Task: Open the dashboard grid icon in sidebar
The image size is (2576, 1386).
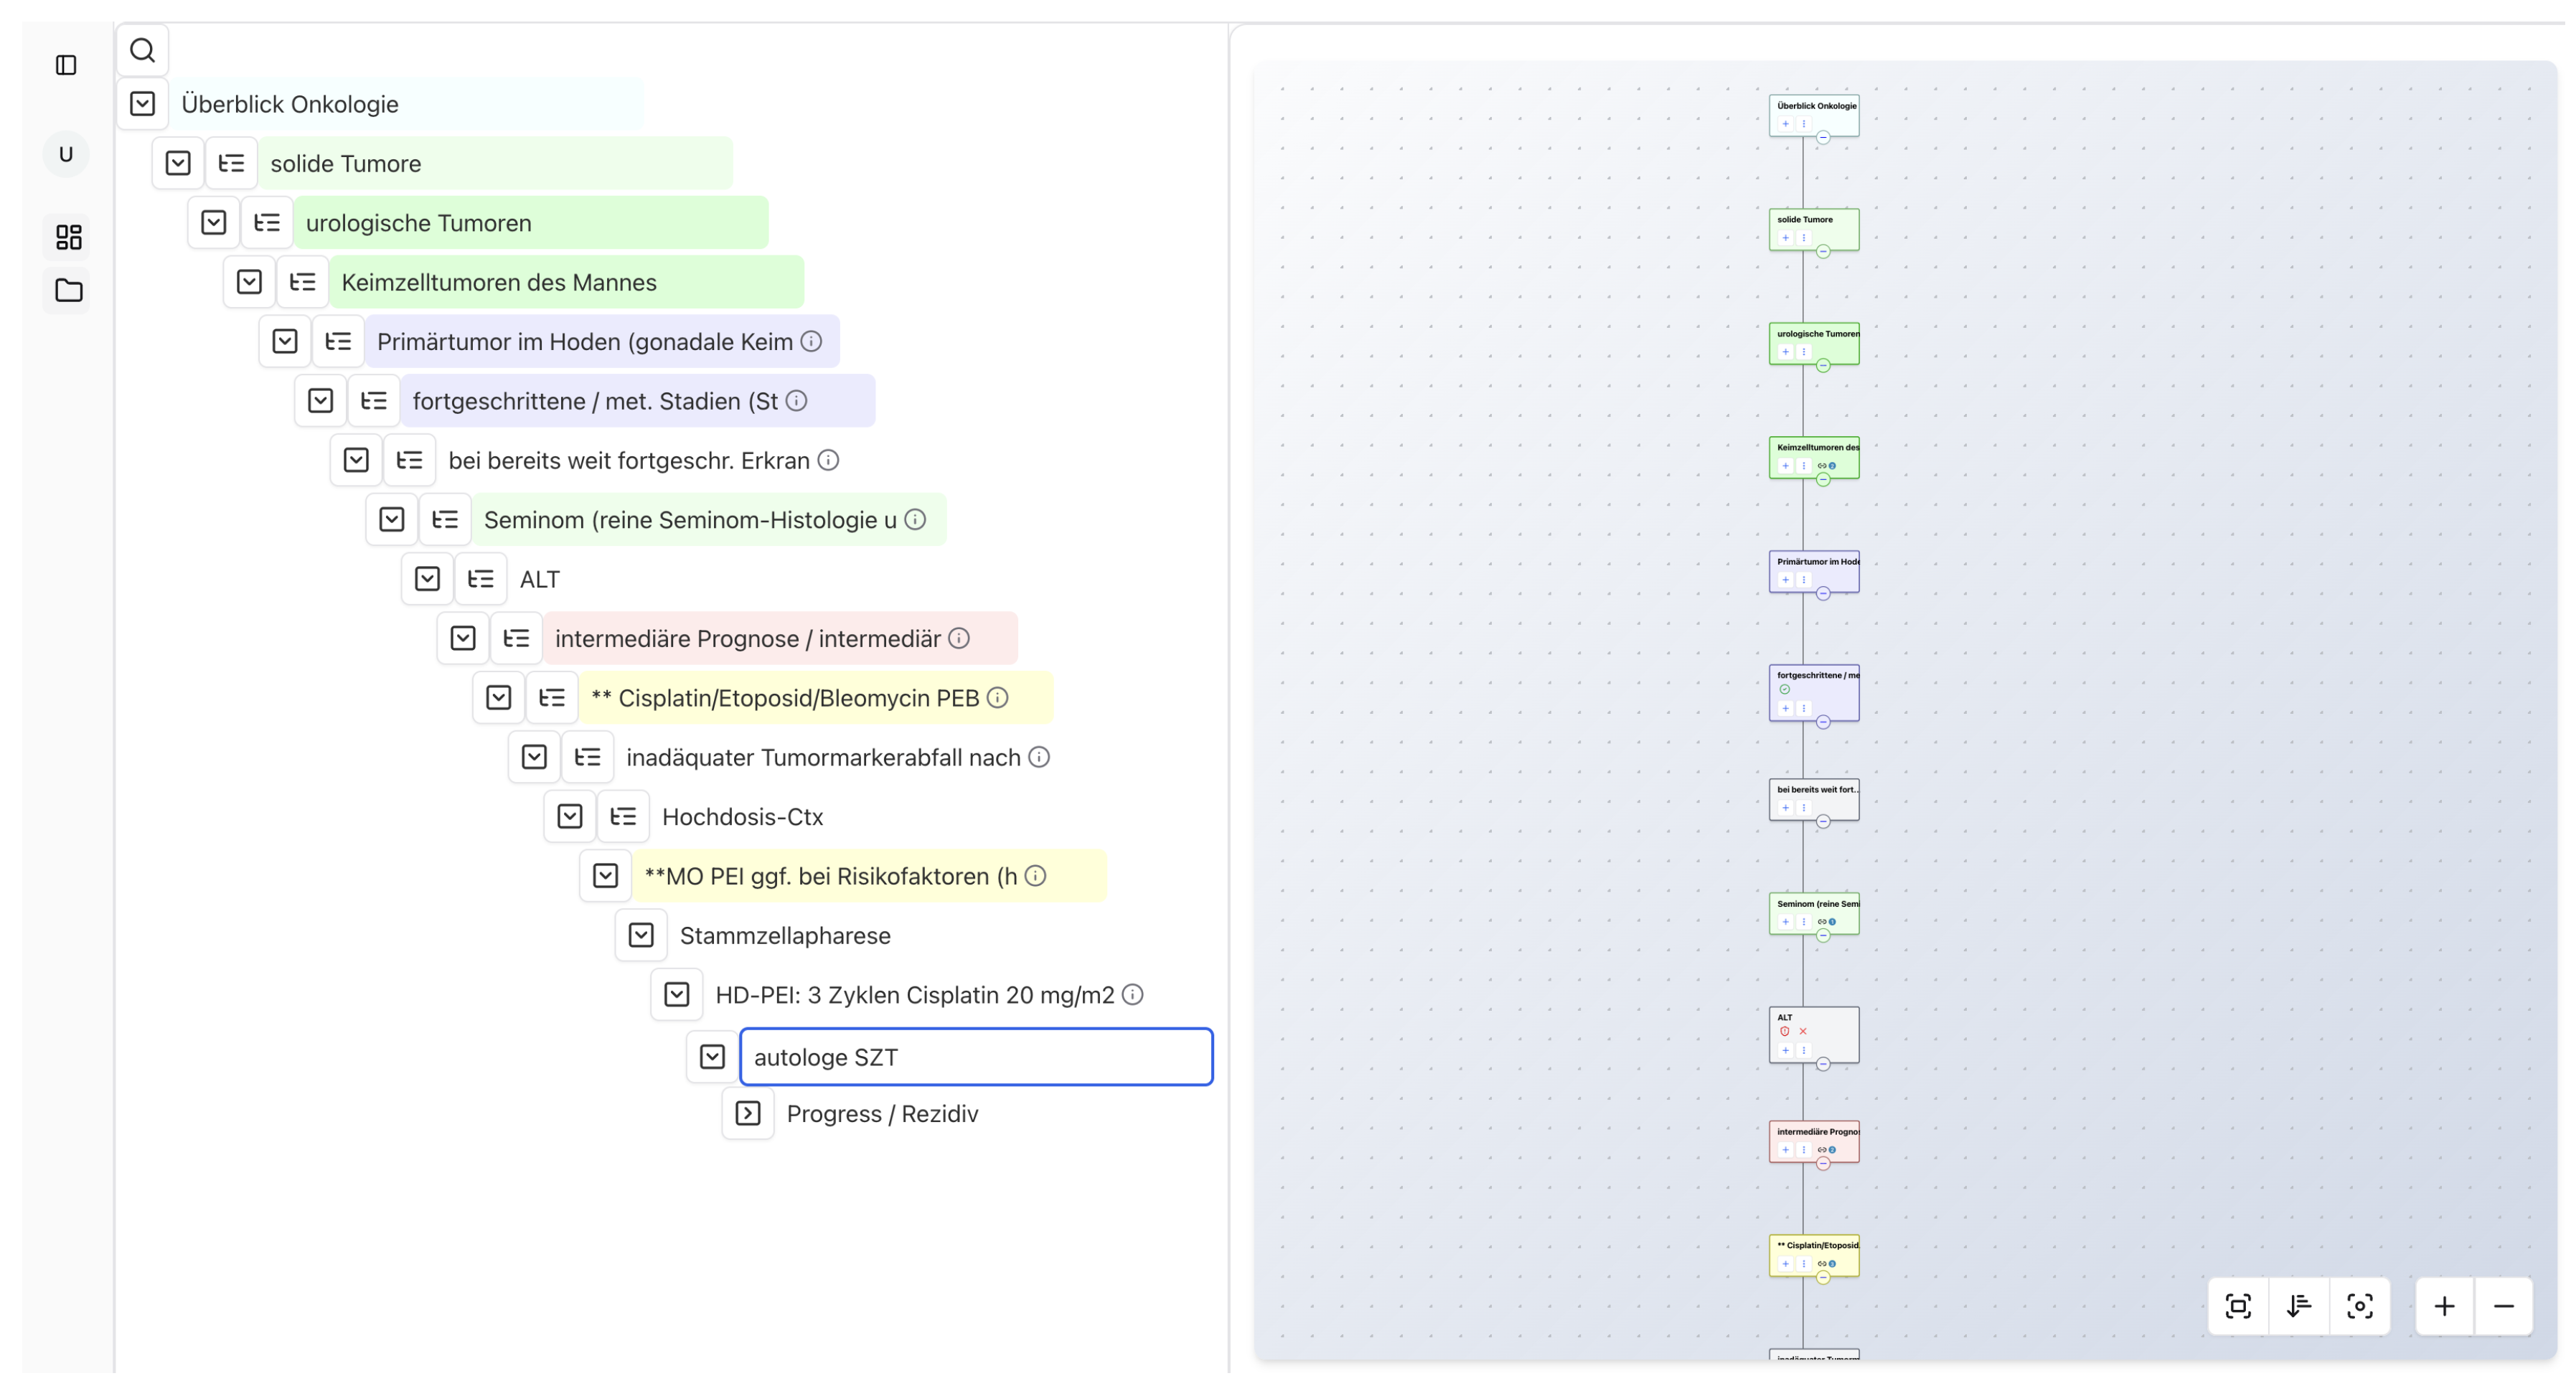Action: tap(68, 237)
